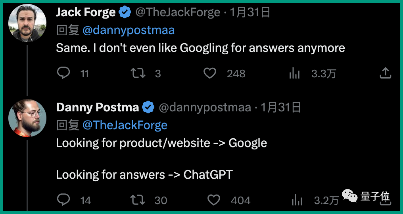Click the @TheJackForge mention in reply line
Viewport: 403px width, 214px height.
pyautogui.click(x=125, y=125)
